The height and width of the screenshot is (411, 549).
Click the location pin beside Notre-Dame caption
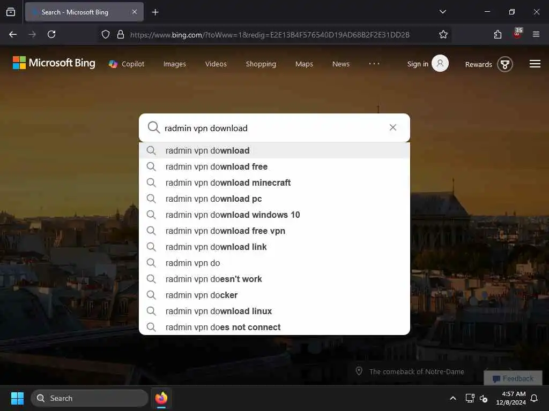[359, 371]
